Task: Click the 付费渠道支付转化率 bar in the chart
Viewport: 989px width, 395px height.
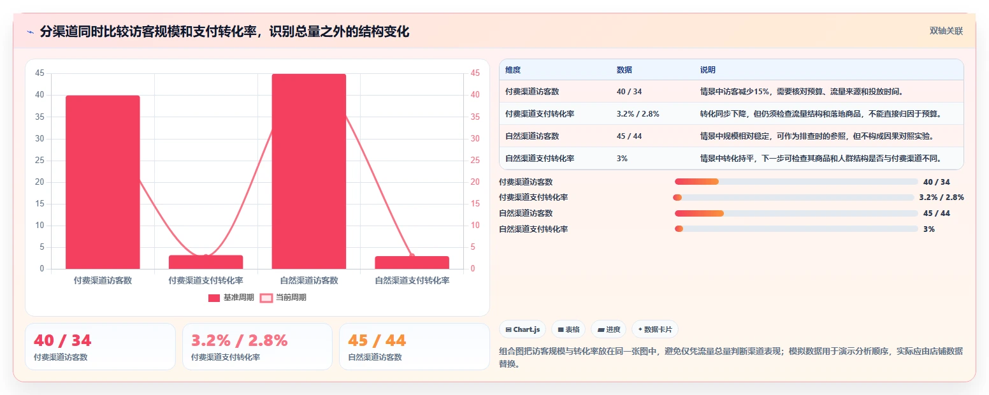Action: (x=206, y=262)
